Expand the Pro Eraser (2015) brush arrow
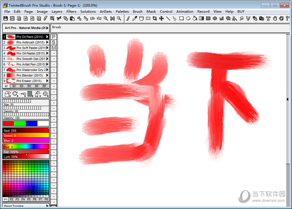 (x=47, y=81)
